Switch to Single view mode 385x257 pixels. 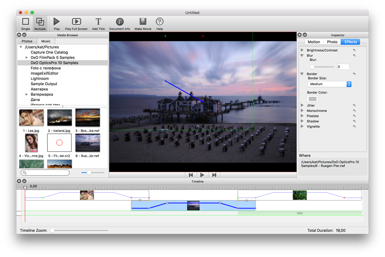tap(26, 22)
